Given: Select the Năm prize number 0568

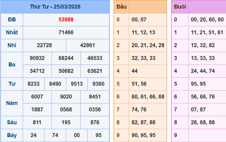Looking at the screenshot, I should click(x=66, y=110).
